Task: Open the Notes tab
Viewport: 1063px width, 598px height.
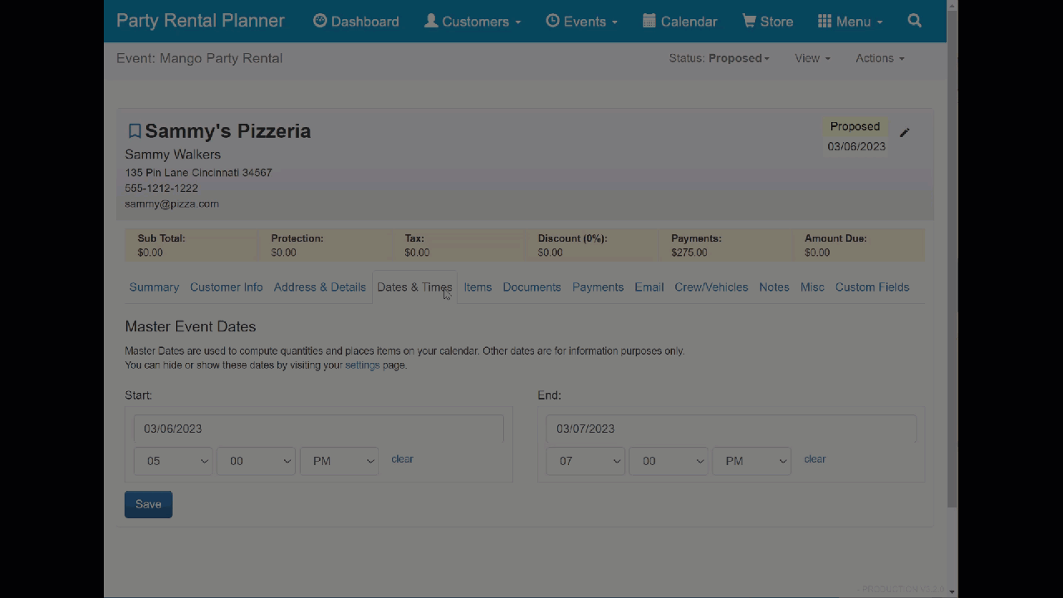Action: (x=774, y=287)
